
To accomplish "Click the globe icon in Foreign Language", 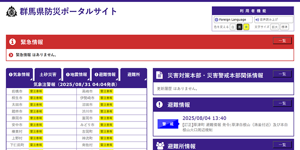I will pos(217,20).
